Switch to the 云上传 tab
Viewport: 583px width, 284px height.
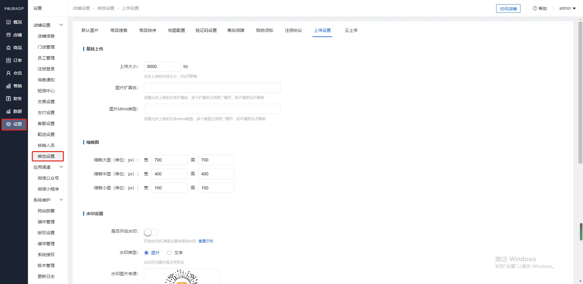pos(351,30)
